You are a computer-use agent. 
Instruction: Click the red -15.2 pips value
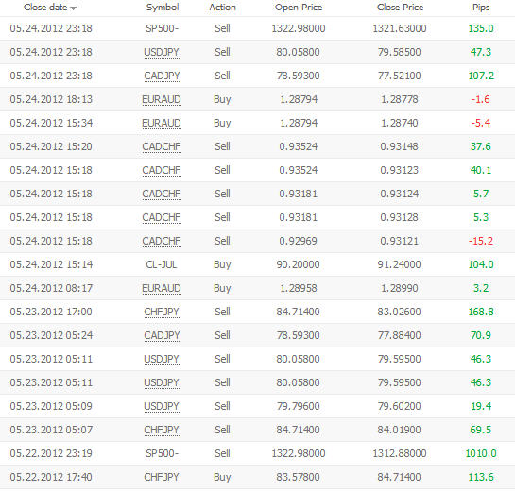[x=481, y=241]
